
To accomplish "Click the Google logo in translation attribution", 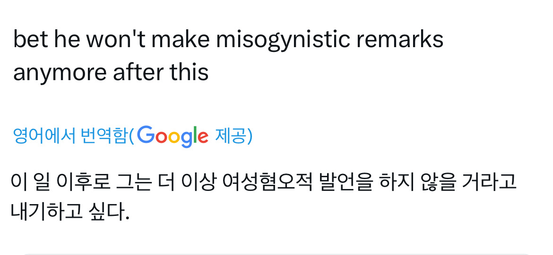I will [x=173, y=136].
